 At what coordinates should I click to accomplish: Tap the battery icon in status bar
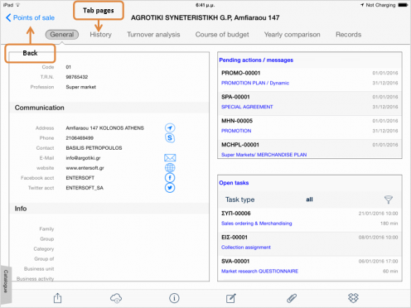point(403,5)
